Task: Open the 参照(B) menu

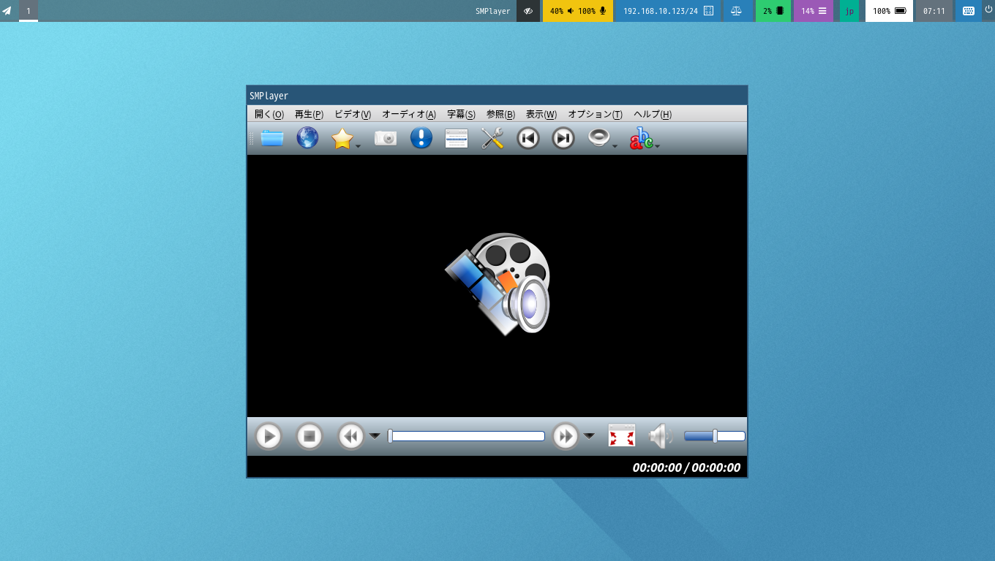Action: click(x=500, y=115)
